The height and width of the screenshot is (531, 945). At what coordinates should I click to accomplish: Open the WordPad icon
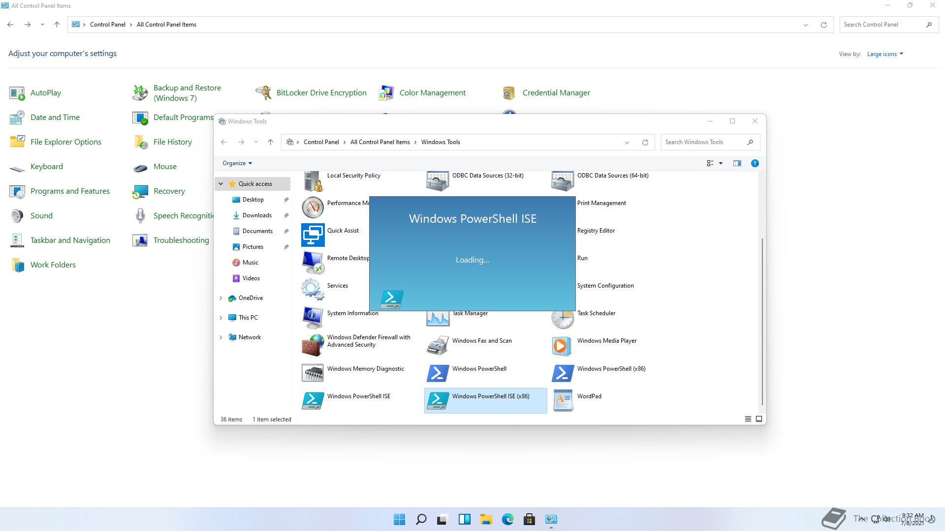[x=563, y=401]
